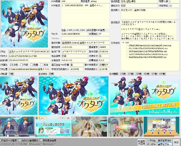Click the 存档日志数据大小 field
Viewport: 181px width, 146px height.
[77, 69]
